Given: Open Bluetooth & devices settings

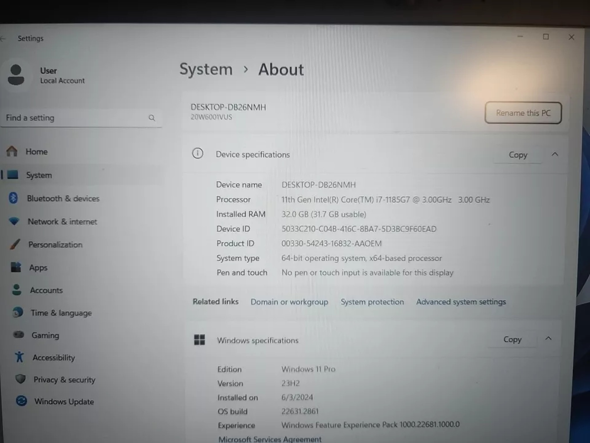Looking at the screenshot, I should click(x=63, y=198).
